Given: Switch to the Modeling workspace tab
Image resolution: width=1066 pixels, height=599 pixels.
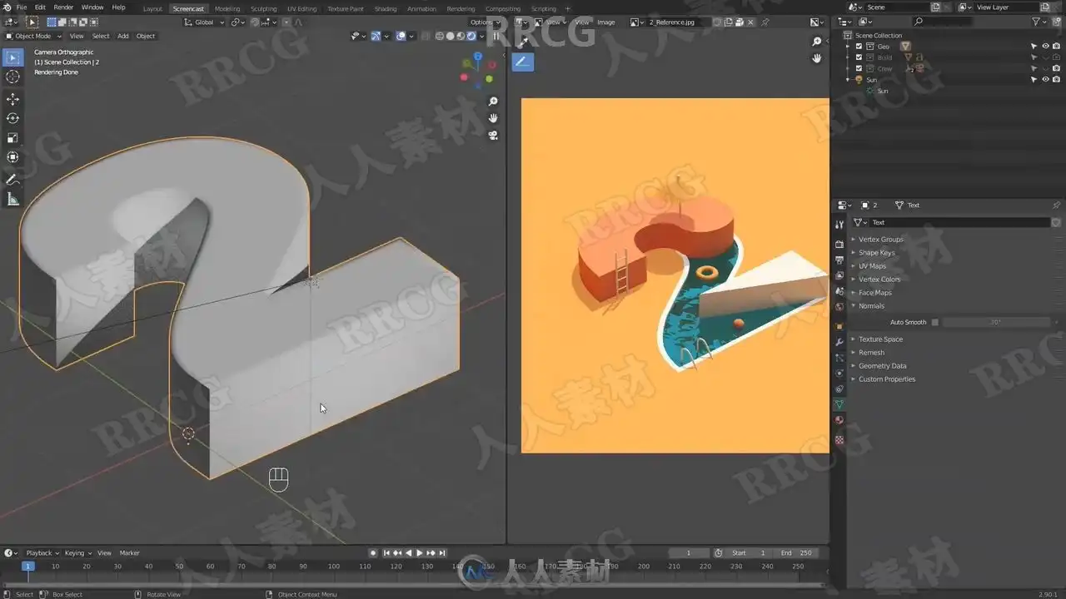Looking at the screenshot, I should (x=227, y=9).
